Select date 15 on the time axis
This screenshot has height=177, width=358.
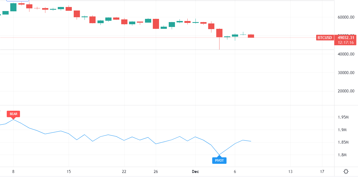point(69,172)
